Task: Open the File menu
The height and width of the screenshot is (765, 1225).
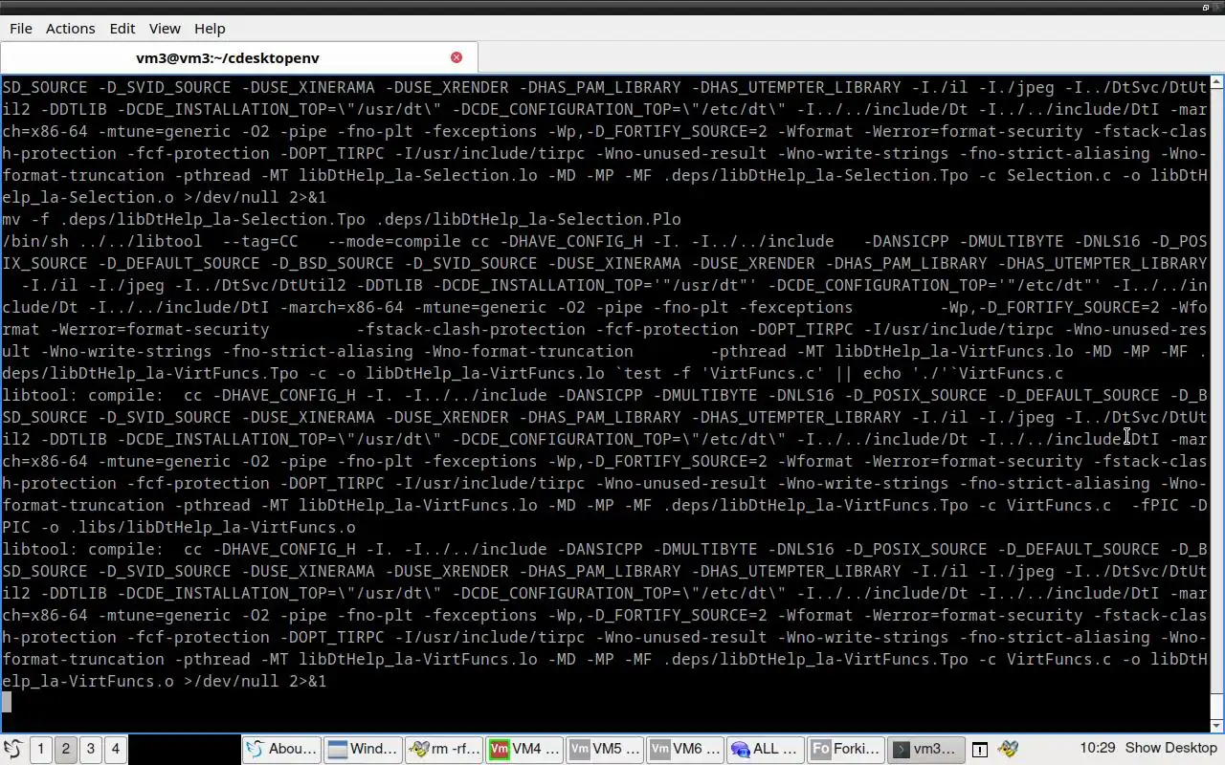Action: click(x=20, y=28)
